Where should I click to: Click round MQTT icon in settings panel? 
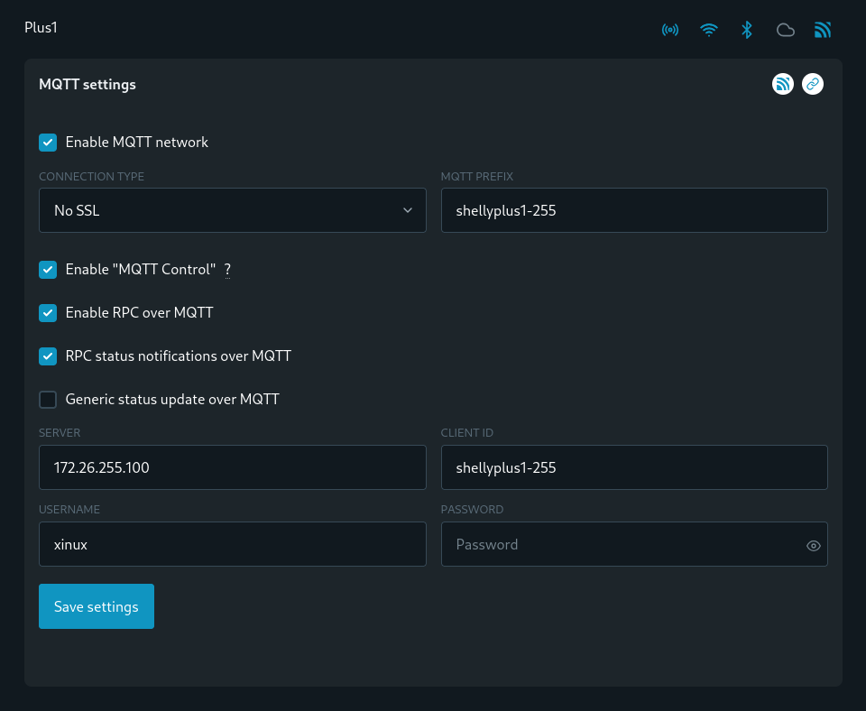tap(783, 84)
